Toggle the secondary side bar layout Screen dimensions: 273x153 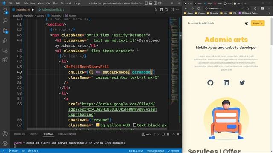coord(155,3)
